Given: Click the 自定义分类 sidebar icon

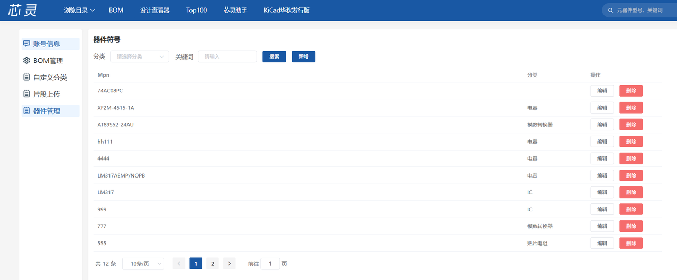Looking at the screenshot, I should (26, 78).
